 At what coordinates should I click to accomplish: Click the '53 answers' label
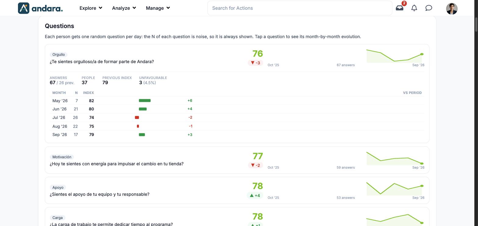pos(346,198)
